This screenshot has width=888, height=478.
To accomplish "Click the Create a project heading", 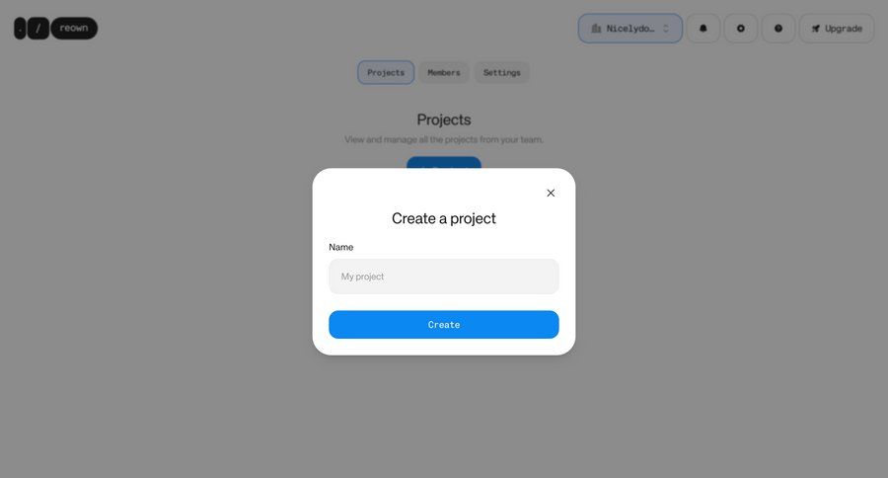I will (x=443, y=218).
